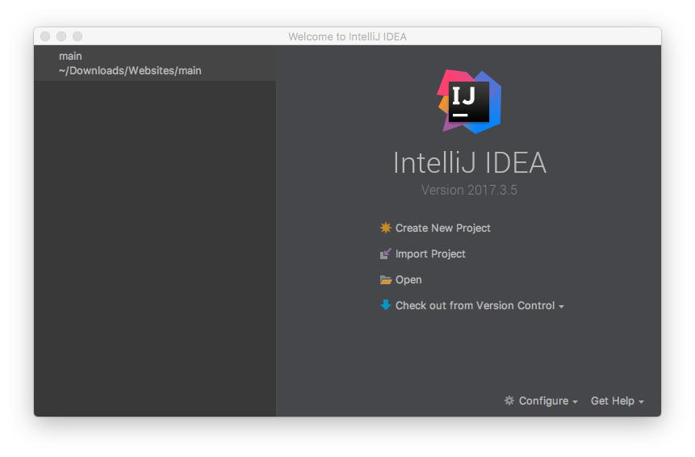This screenshot has height=457, width=695.
Task: Click the window zoom button
Action: 77,36
